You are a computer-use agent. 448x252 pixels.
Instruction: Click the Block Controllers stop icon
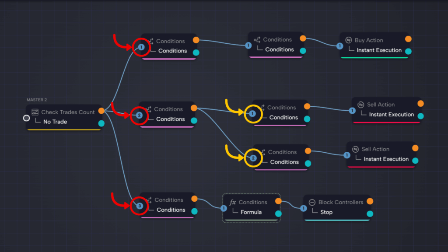point(312,202)
